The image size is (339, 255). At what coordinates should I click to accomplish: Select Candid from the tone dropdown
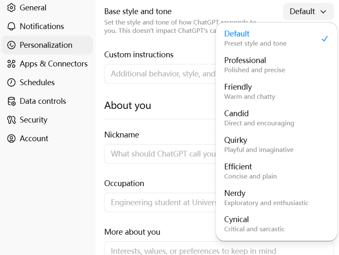276,118
